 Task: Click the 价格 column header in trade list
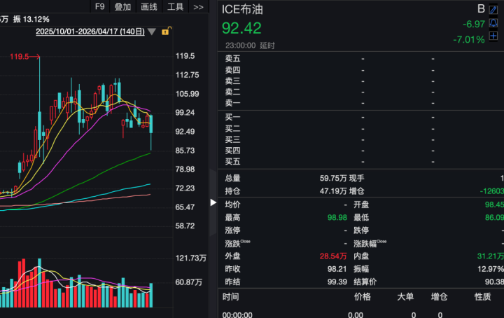tap(363, 296)
